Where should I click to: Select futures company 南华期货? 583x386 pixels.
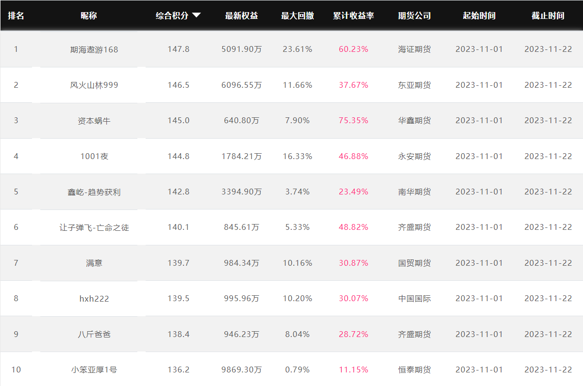(415, 192)
